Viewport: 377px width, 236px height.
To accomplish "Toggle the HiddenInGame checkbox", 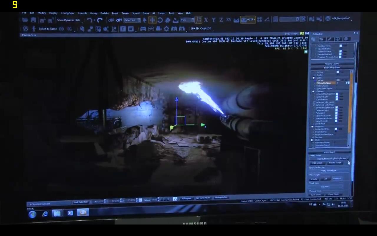I will click(340, 51).
